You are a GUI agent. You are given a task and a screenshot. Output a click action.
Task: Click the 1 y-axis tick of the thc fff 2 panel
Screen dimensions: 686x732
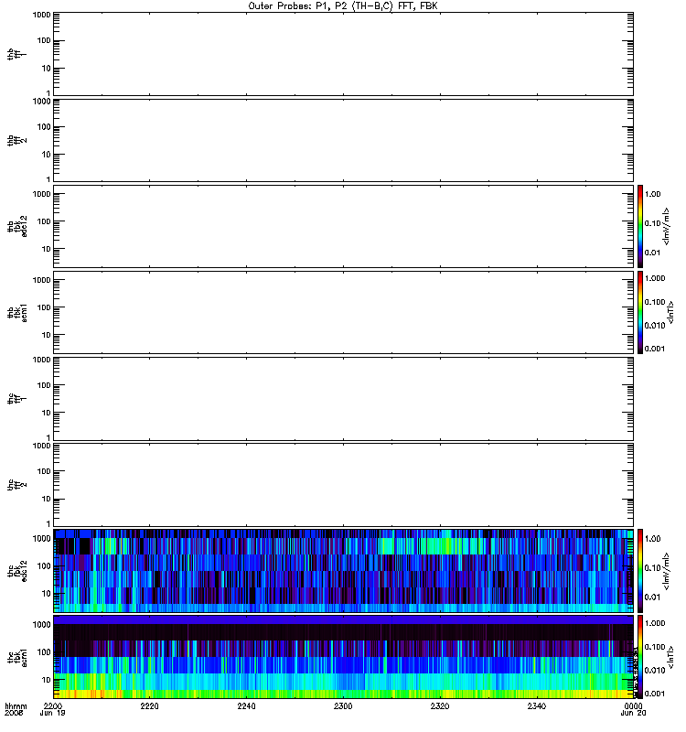pos(48,523)
